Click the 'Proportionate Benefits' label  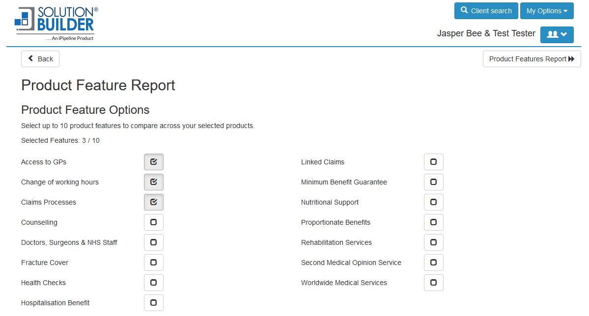336,223
